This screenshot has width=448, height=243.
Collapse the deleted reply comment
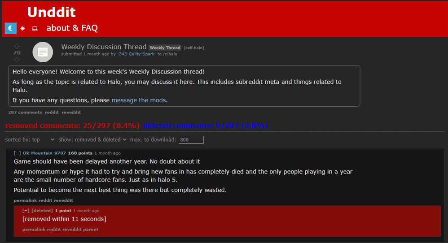click(x=26, y=211)
